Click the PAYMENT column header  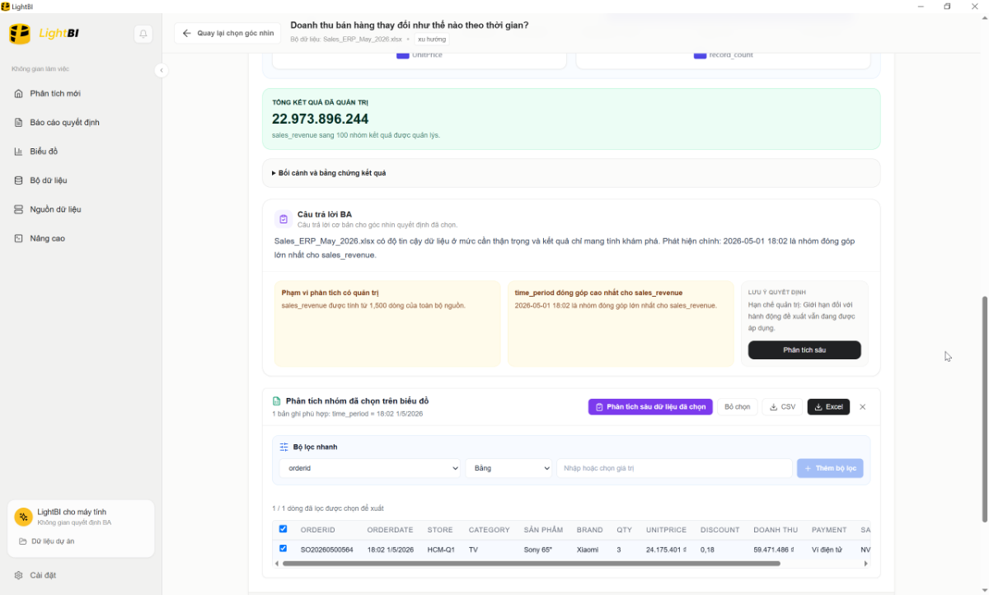tap(829, 530)
